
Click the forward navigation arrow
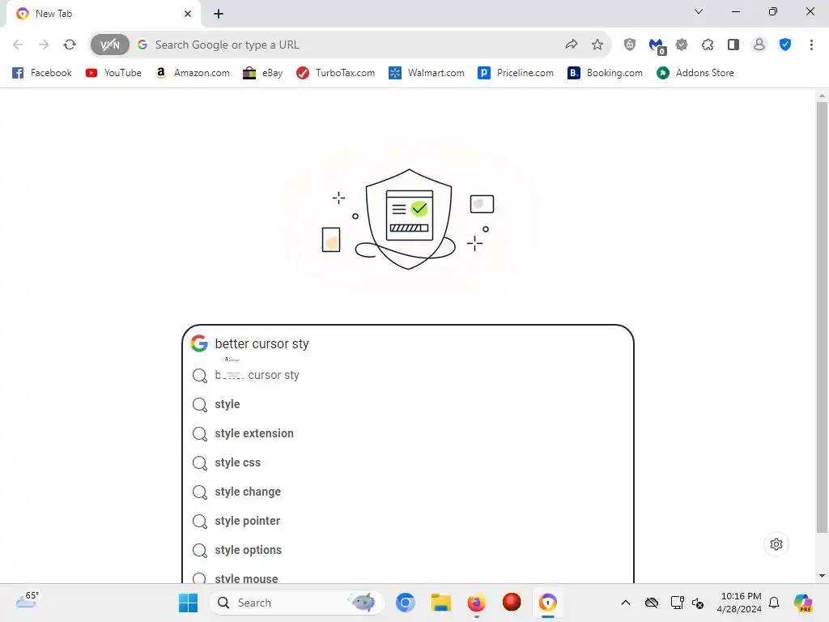pyautogui.click(x=44, y=45)
